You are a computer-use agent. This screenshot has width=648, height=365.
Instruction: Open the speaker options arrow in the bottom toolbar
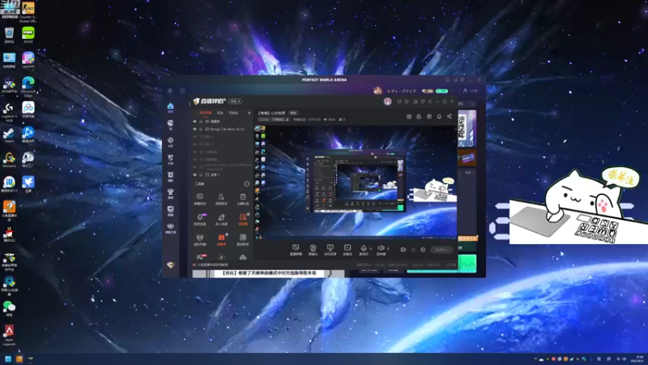pyautogui.click(x=388, y=249)
